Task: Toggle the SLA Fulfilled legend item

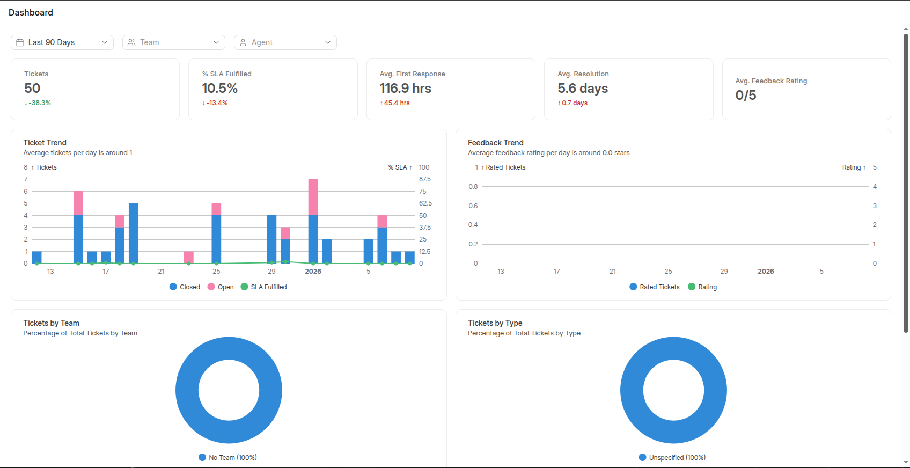Action: coord(263,287)
